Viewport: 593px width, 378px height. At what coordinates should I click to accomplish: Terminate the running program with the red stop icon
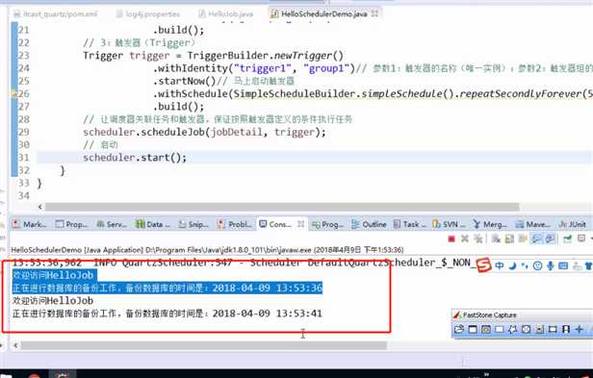coord(451,239)
